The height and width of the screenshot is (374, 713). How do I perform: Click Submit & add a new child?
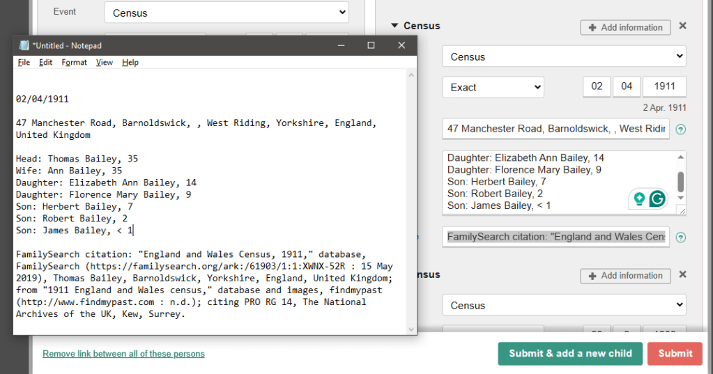tap(570, 353)
